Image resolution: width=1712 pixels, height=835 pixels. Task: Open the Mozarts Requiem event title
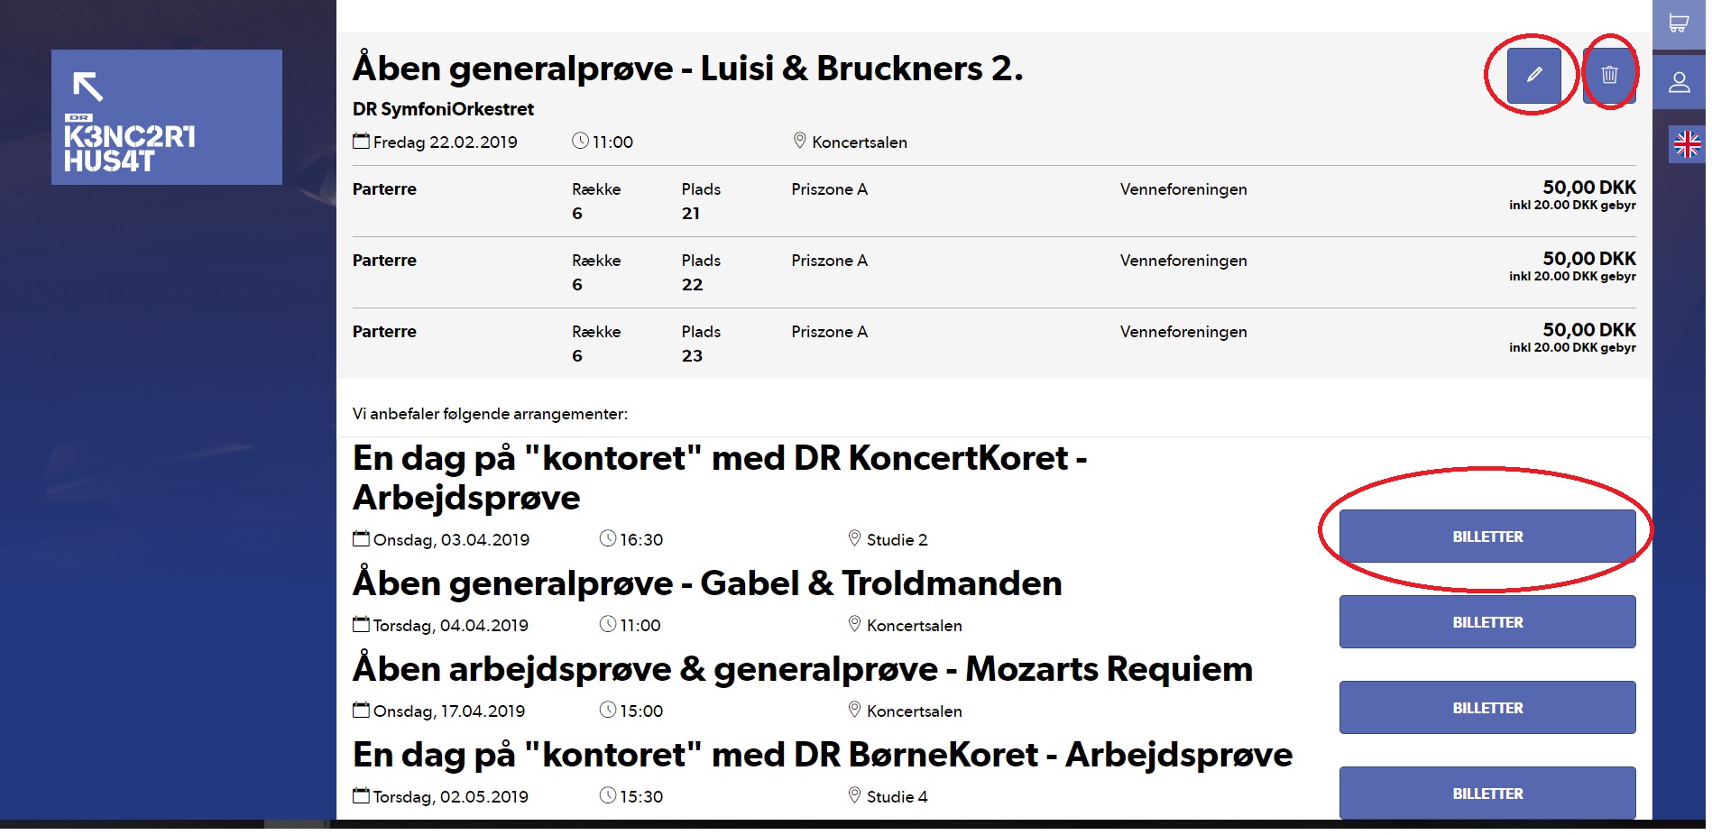802,669
